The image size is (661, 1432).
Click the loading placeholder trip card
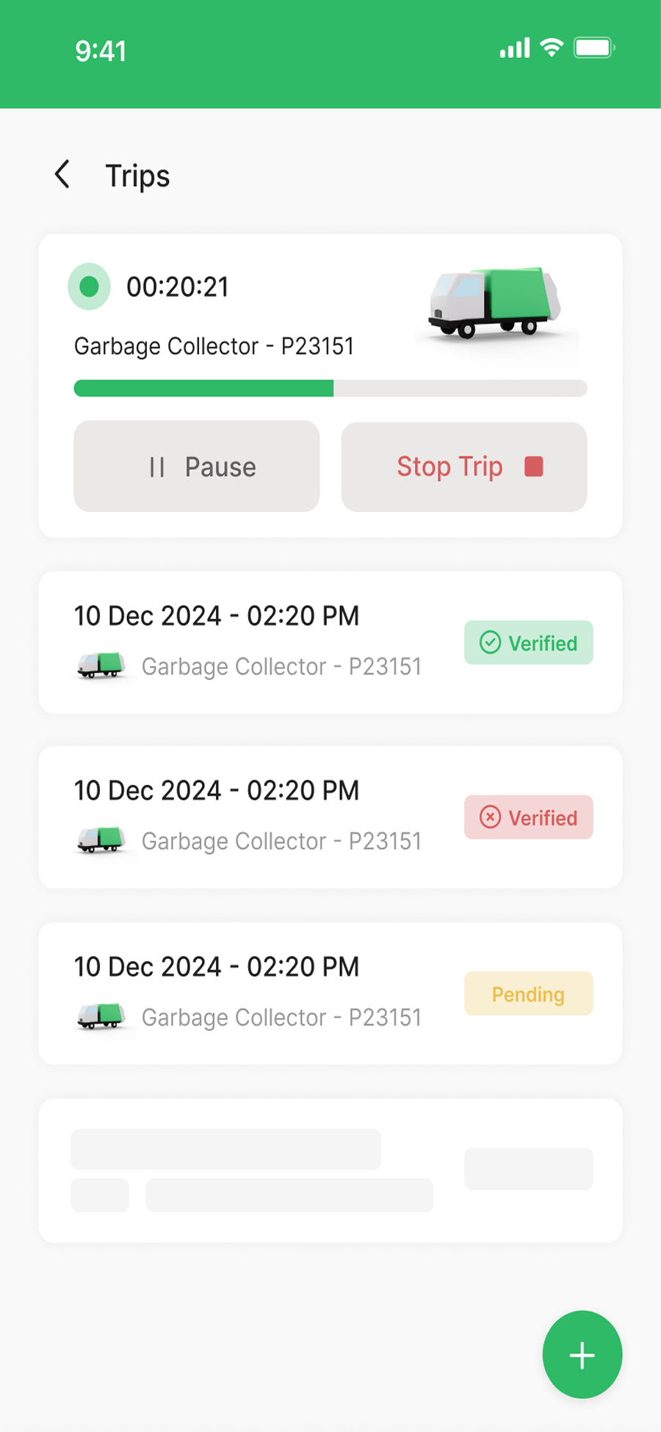point(330,1170)
